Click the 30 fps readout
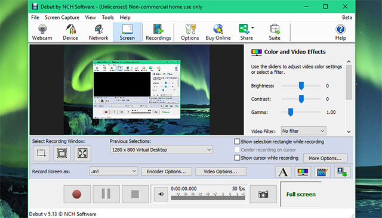Image resolution: width=382 pixels, height=218 pixels. (239, 189)
